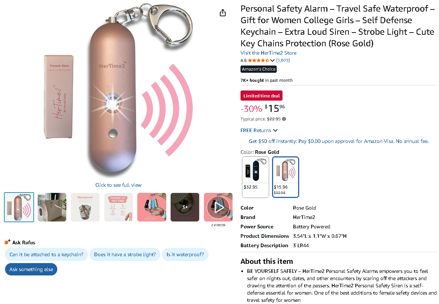Ask Rufus 'Does it have a strobe light?'
The height and width of the screenshot is (304, 439).
click(x=125, y=254)
